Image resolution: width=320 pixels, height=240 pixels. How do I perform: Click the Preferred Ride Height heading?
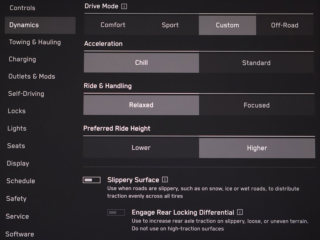click(117, 128)
